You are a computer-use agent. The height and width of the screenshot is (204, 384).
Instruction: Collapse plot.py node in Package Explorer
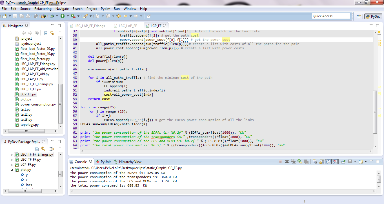12,170
